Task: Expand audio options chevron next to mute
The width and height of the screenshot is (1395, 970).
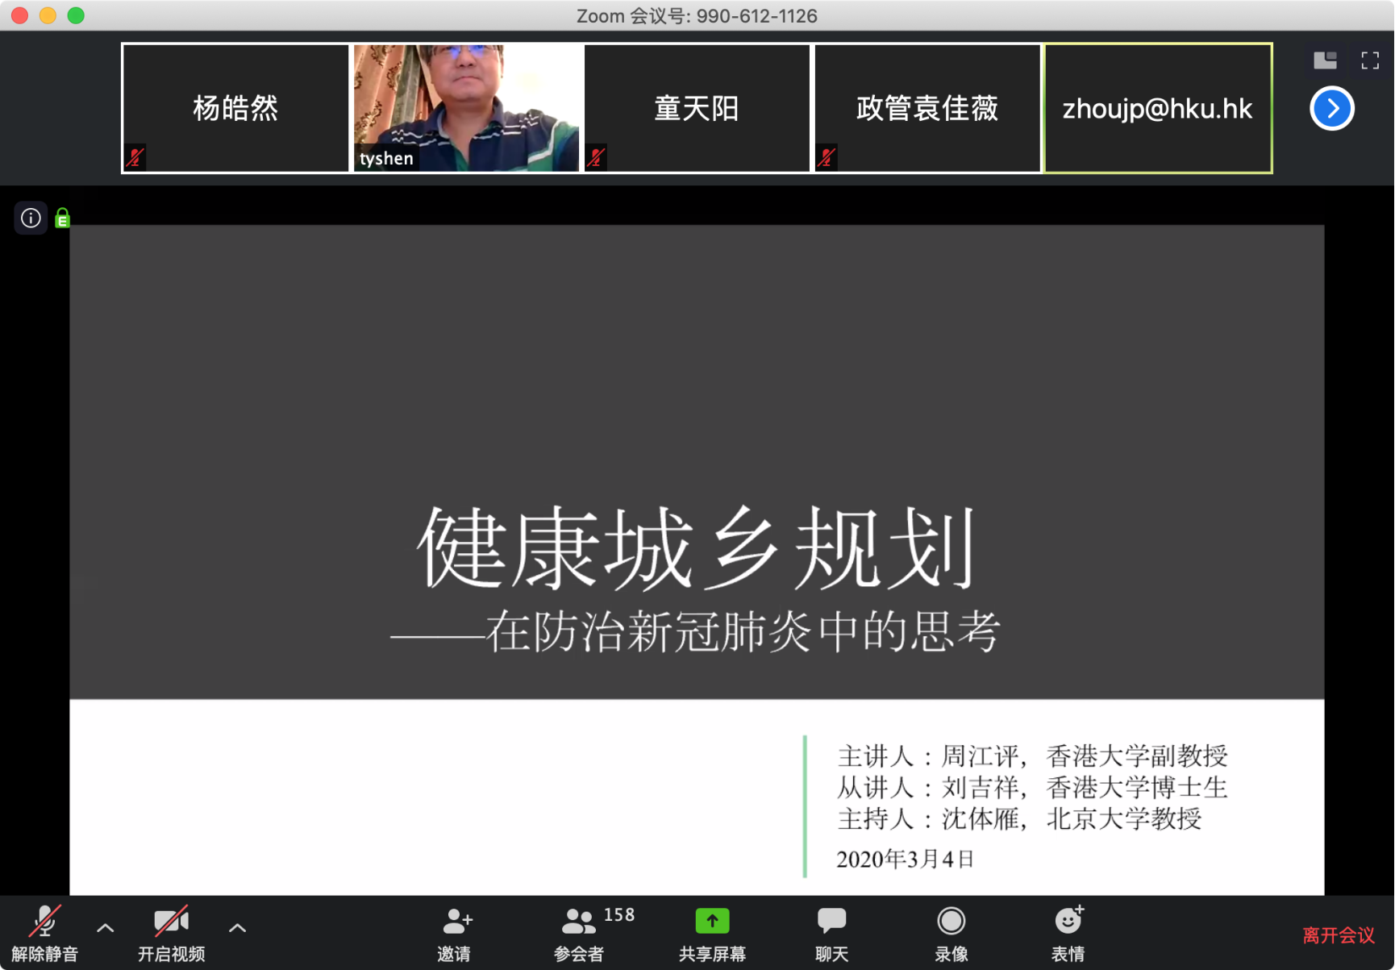Action: (105, 928)
